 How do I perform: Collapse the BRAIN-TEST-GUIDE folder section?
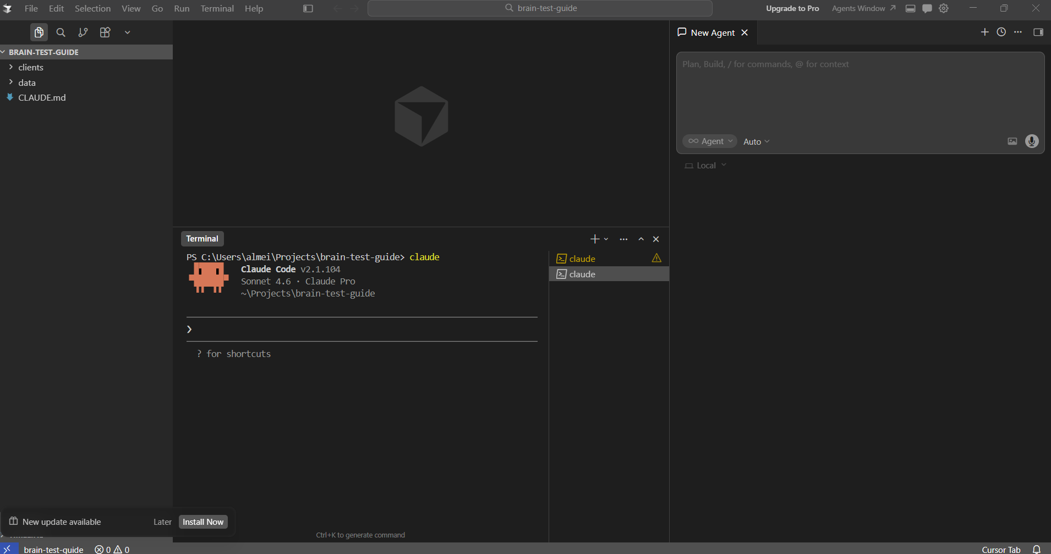[x=86, y=52]
